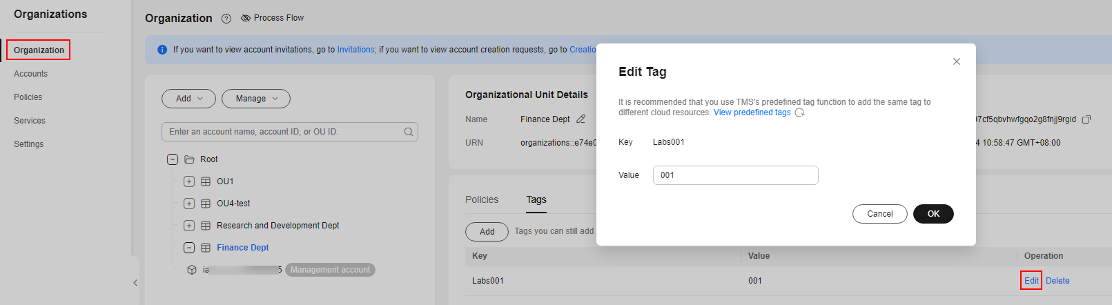Open the Manage dropdown
This screenshot has height=305, width=1112.
coord(256,99)
